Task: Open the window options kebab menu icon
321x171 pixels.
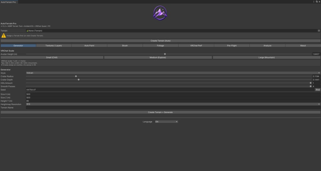Action: pos(313,2)
